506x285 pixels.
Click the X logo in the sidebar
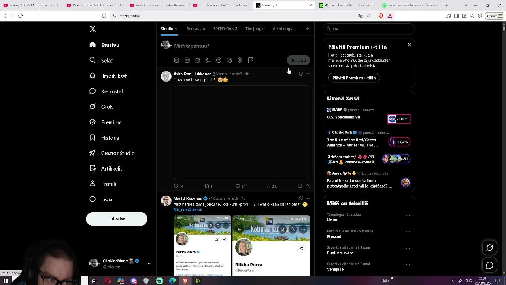coord(93,29)
